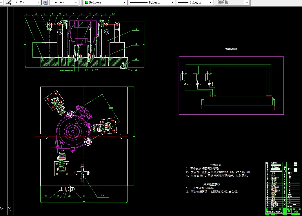This screenshot has height=216, width=302.
Task: Select part balloon number 23
Action: point(102,196)
